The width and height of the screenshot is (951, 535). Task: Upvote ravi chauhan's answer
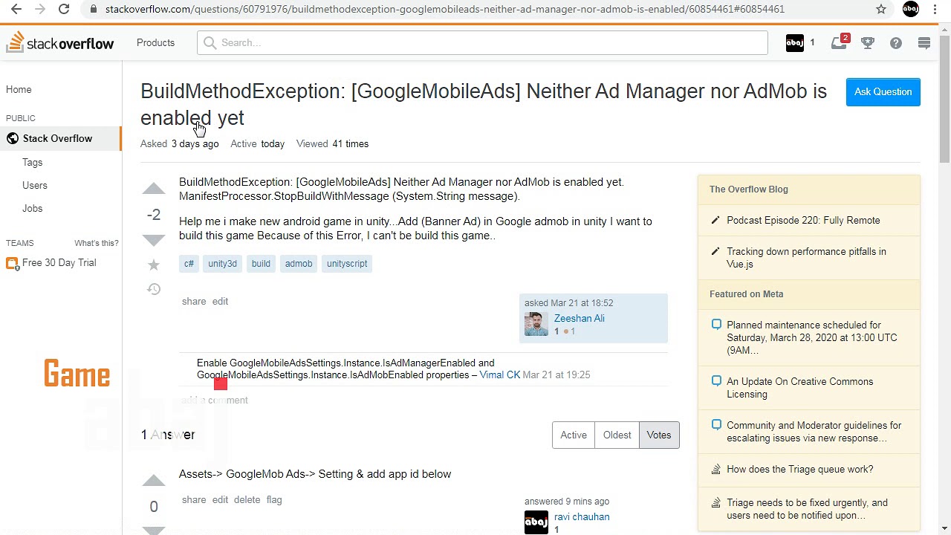[154, 481]
